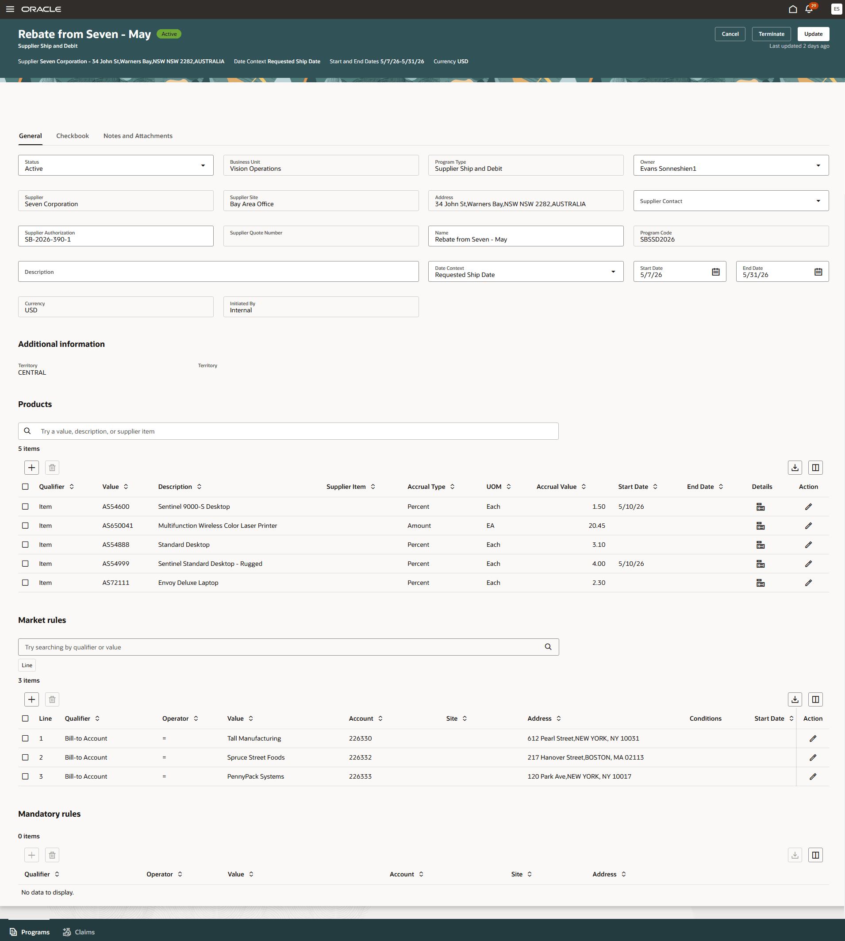The width and height of the screenshot is (845, 941).
Task: Edit the PennyPack Systems market rule
Action: click(x=813, y=777)
